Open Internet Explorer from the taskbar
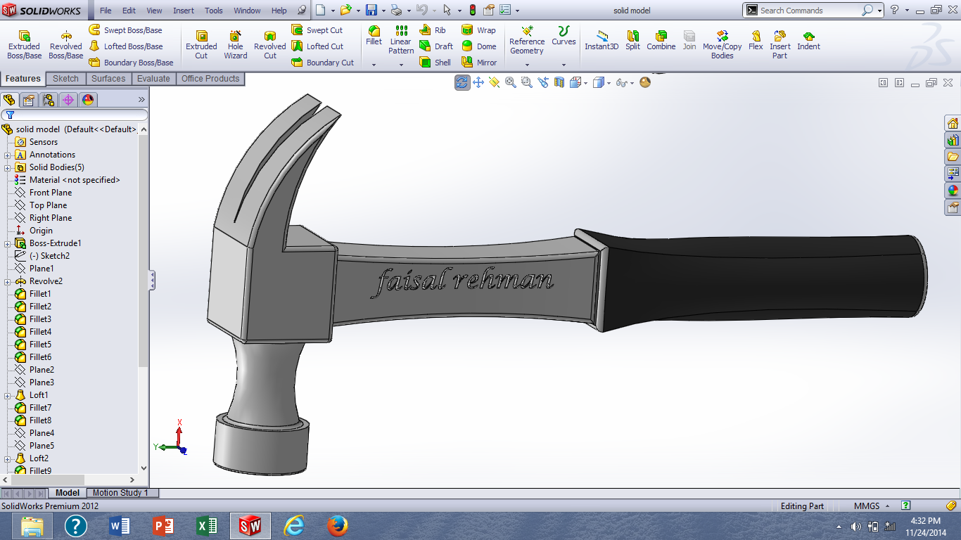961x540 pixels. (294, 526)
